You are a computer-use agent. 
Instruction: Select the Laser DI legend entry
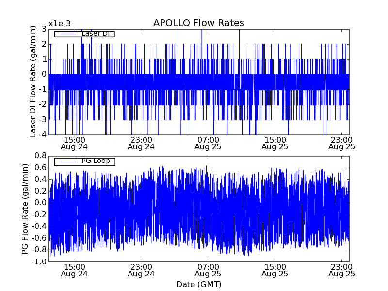click(95, 34)
